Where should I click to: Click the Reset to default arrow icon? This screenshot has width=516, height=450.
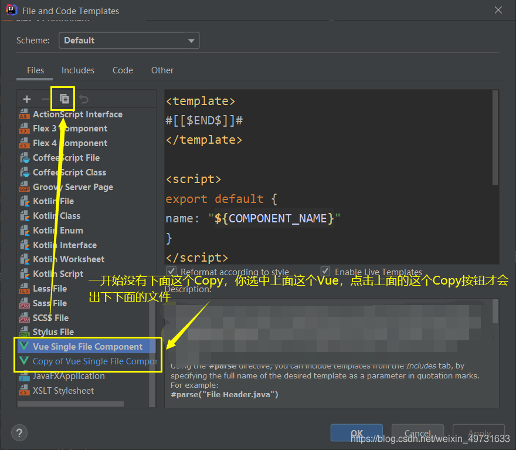click(84, 99)
